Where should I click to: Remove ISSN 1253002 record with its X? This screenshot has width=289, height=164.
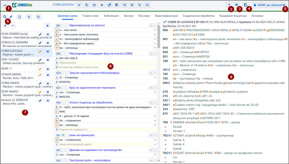(48, 60)
